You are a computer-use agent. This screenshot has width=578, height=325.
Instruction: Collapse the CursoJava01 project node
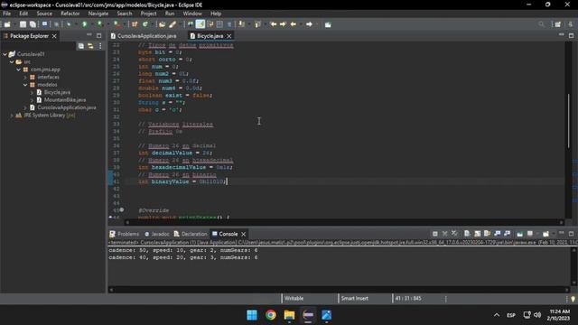click(x=5, y=54)
